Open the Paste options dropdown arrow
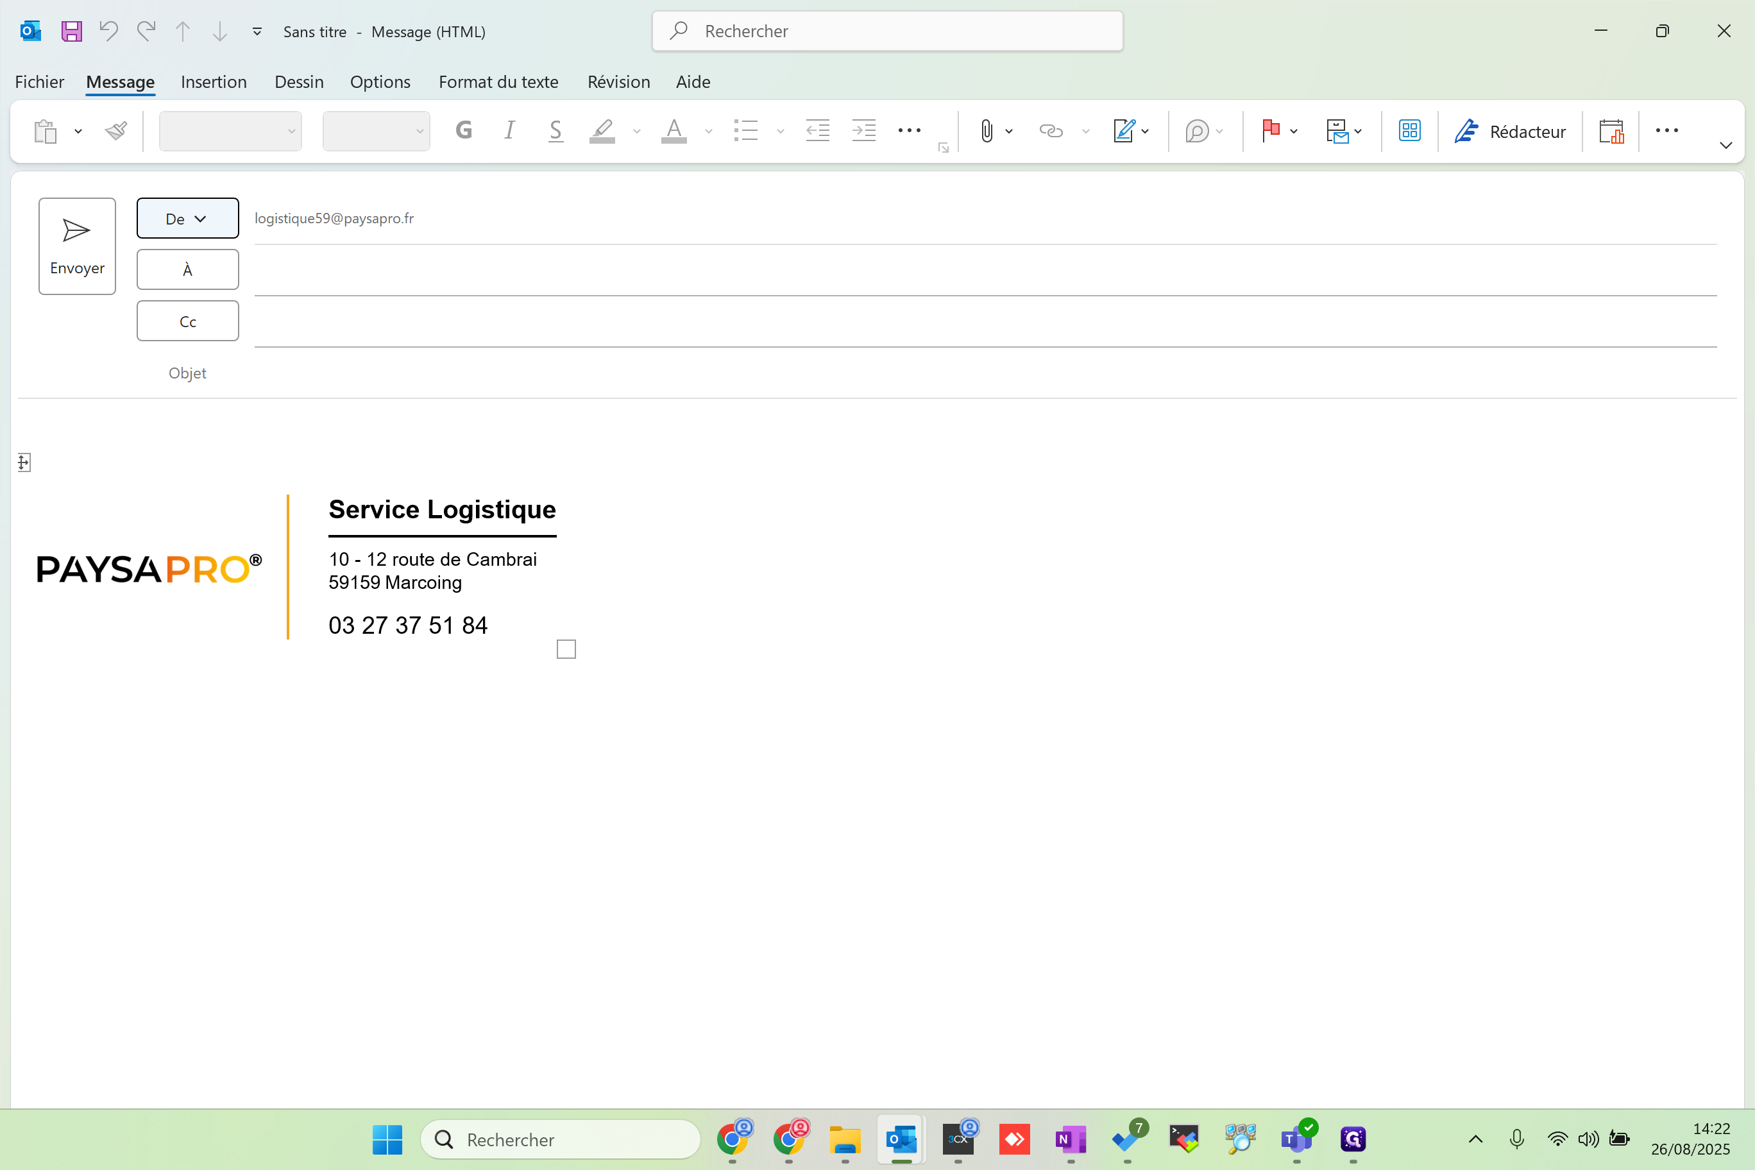Viewport: 1755px width, 1170px height. [x=78, y=131]
